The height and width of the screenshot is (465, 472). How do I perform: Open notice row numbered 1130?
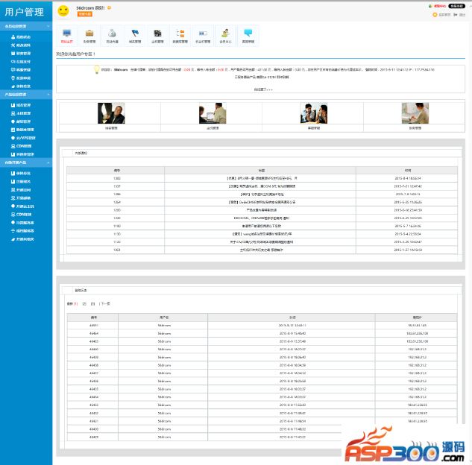pos(262,234)
